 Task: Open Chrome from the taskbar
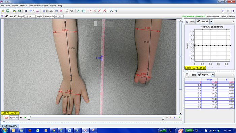54,130
